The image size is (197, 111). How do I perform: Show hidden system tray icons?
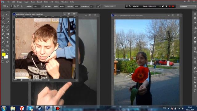168,108
